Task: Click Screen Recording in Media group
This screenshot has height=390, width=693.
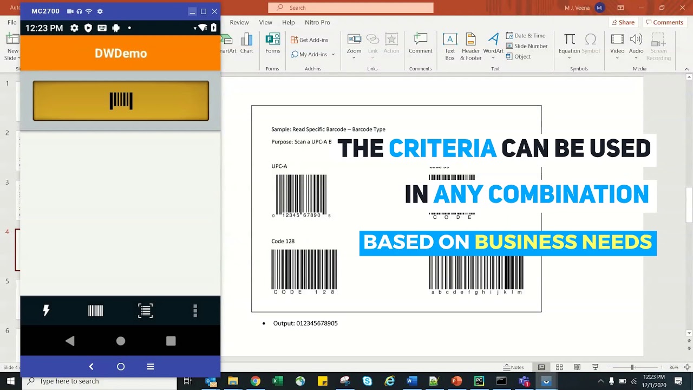Action: pos(658,47)
